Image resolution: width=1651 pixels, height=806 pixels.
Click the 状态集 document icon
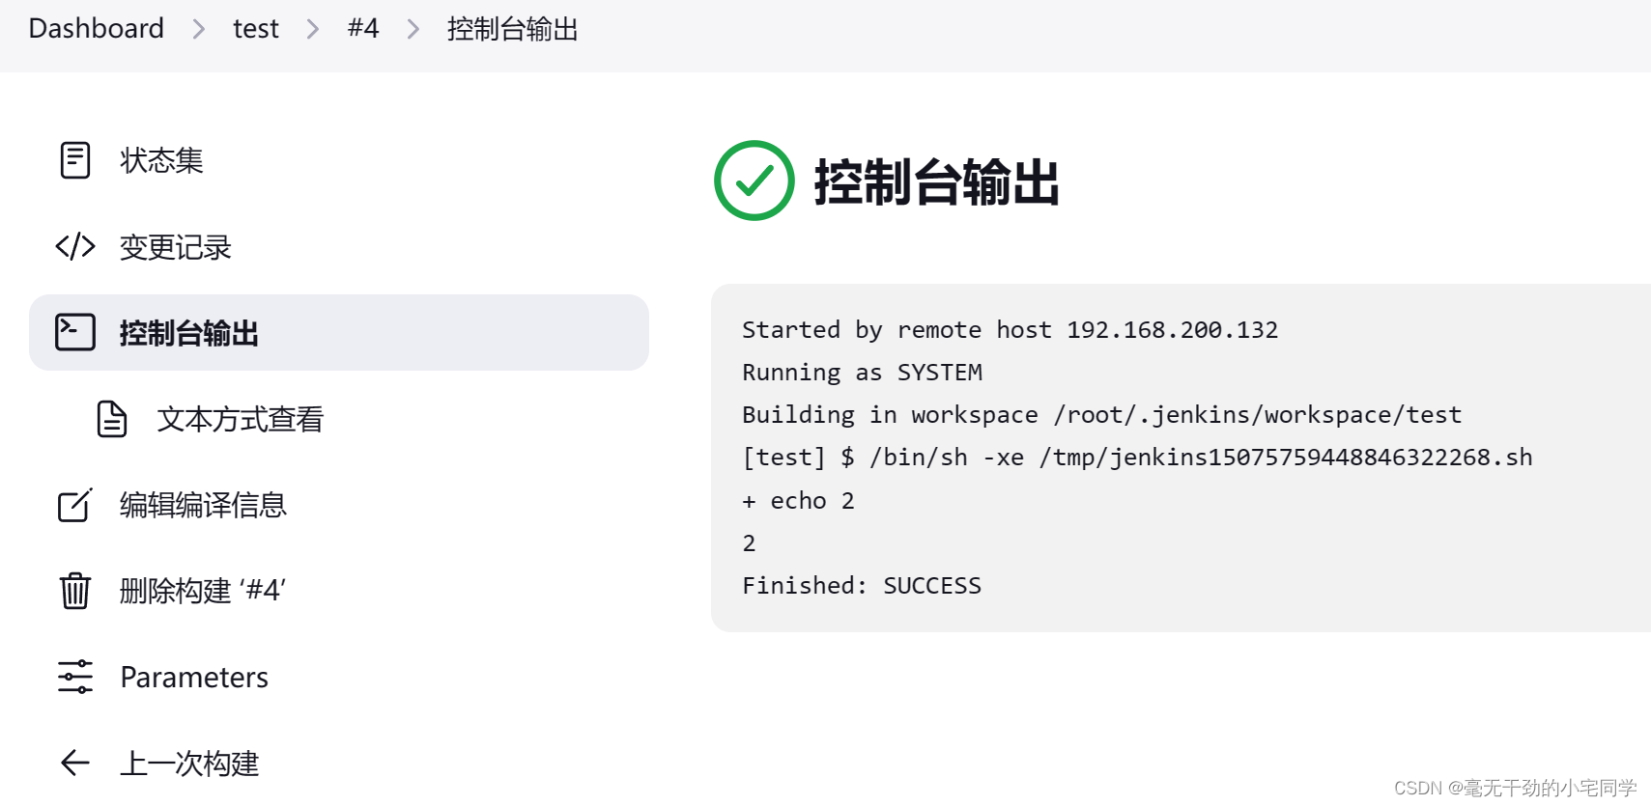point(74,160)
